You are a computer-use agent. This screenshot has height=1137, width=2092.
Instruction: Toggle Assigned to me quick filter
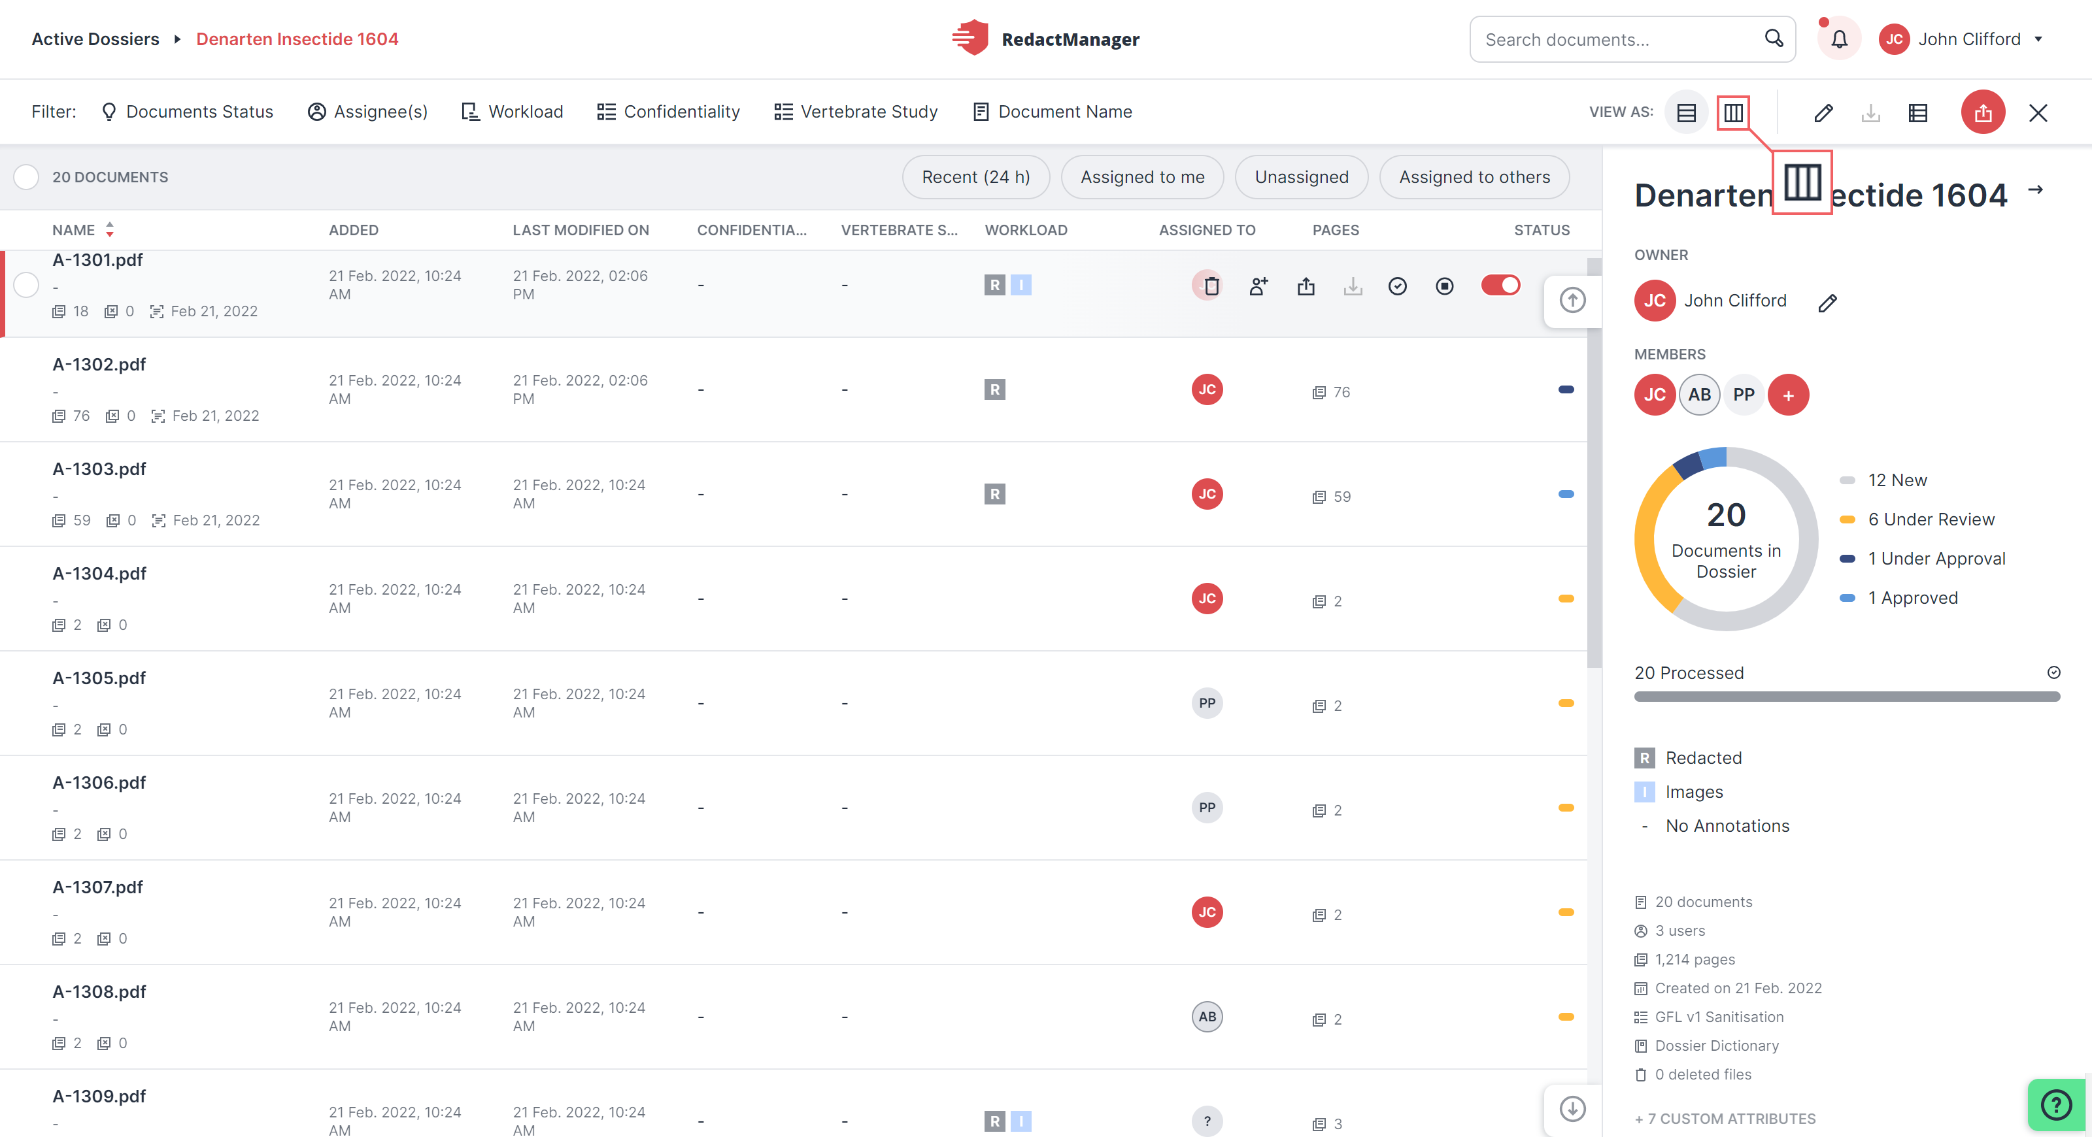point(1142,177)
